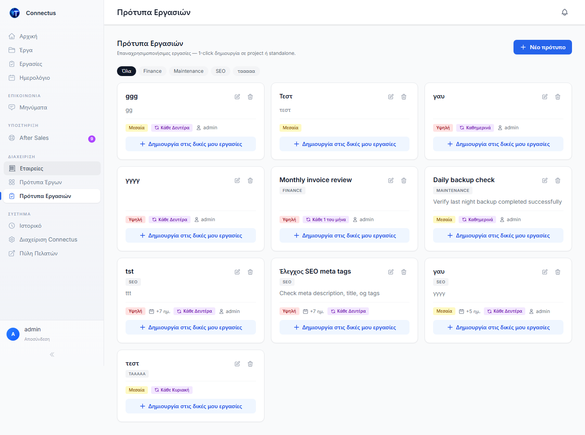Delete the Monthly invoice review template
This screenshot has width=585, height=435.
pos(404,181)
